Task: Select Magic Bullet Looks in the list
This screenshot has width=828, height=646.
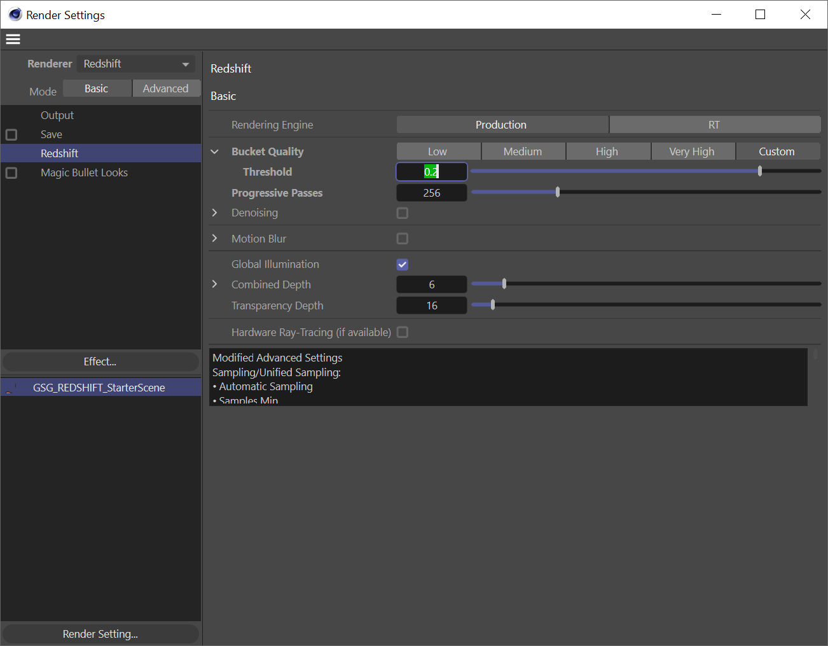Action: (84, 172)
